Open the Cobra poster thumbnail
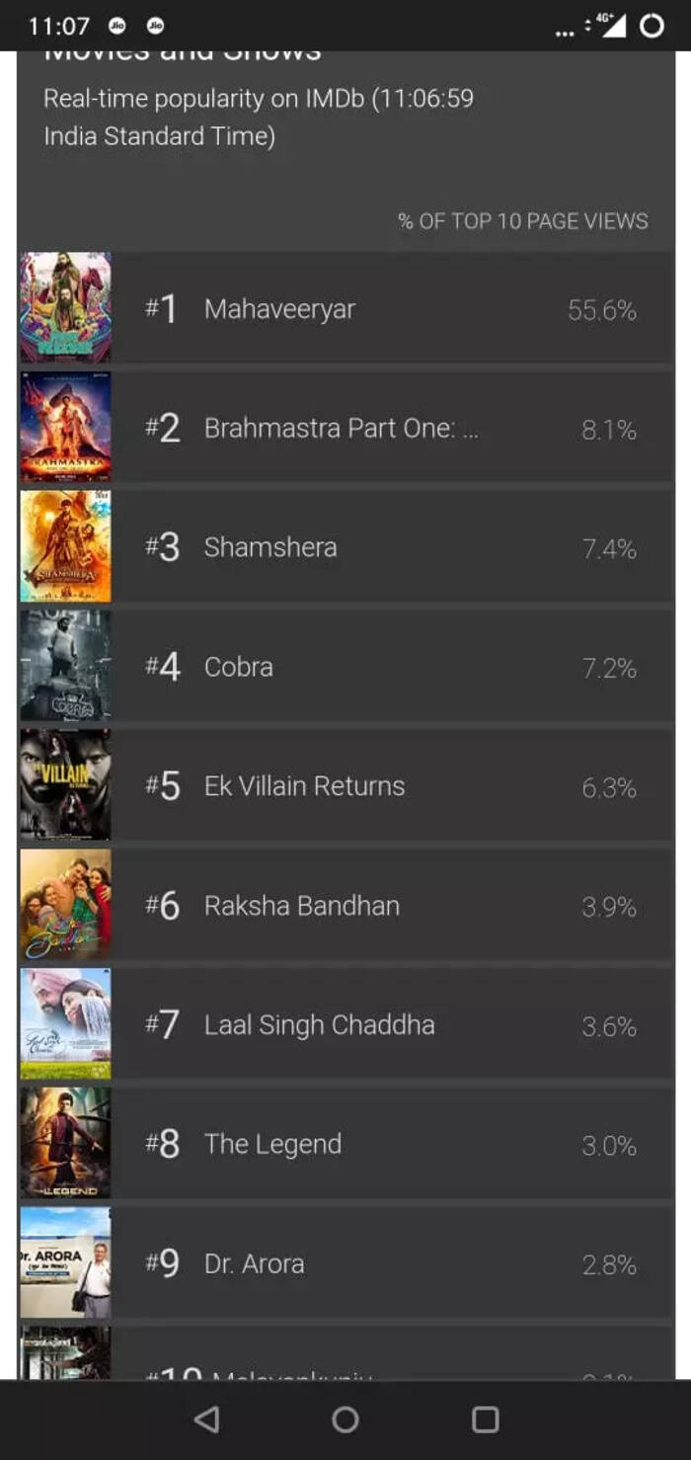This screenshot has height=1460, width=691. click(66, 666)
